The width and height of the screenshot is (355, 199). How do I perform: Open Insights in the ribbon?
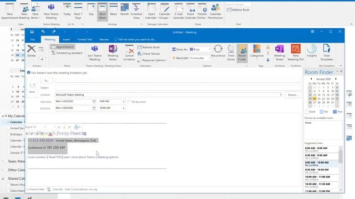click(x=312, y=51)
